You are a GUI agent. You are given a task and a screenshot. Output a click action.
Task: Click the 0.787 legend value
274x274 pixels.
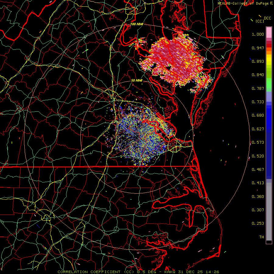pos(258,88)
